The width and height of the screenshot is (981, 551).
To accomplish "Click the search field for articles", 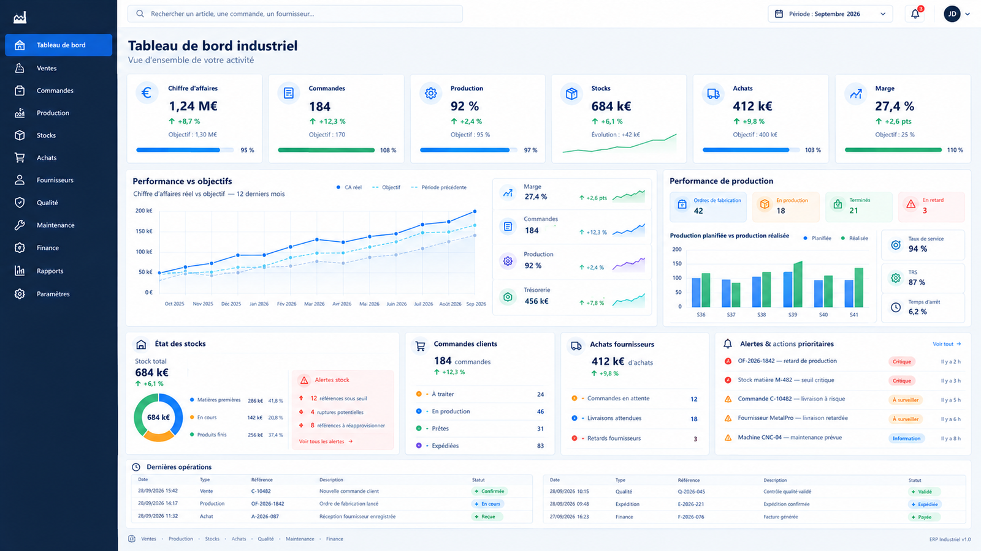I will [295, 13].
